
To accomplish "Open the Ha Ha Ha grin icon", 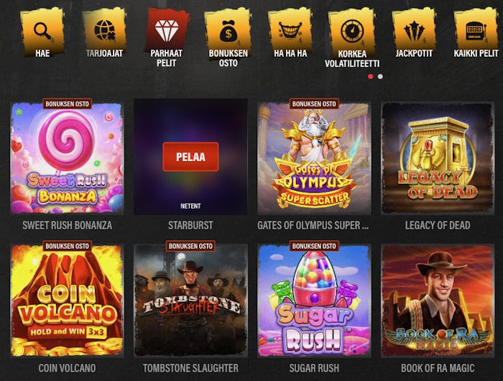I will point(290,31).
